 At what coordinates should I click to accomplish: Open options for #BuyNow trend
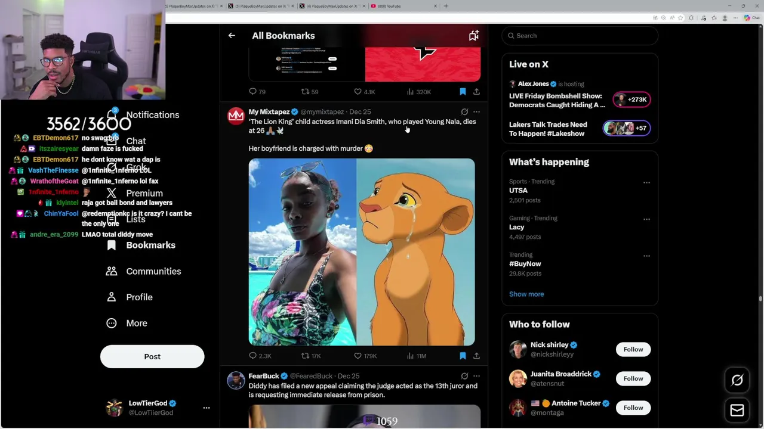646,256
